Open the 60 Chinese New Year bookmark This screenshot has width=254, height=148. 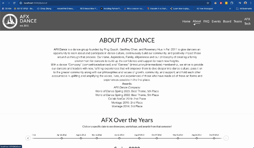click(x=87, y=8)
